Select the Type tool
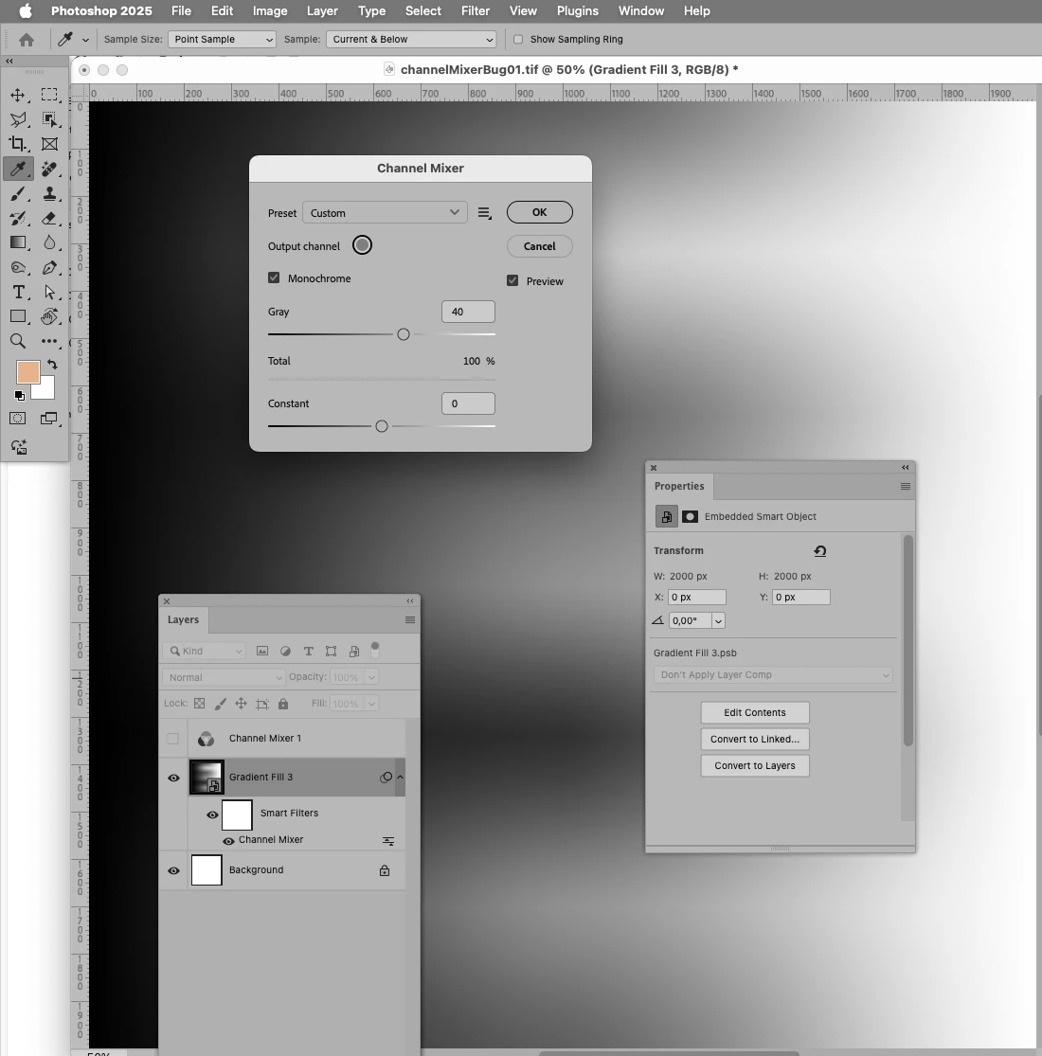The image size is (1042, 1056). tap(18, 293)
